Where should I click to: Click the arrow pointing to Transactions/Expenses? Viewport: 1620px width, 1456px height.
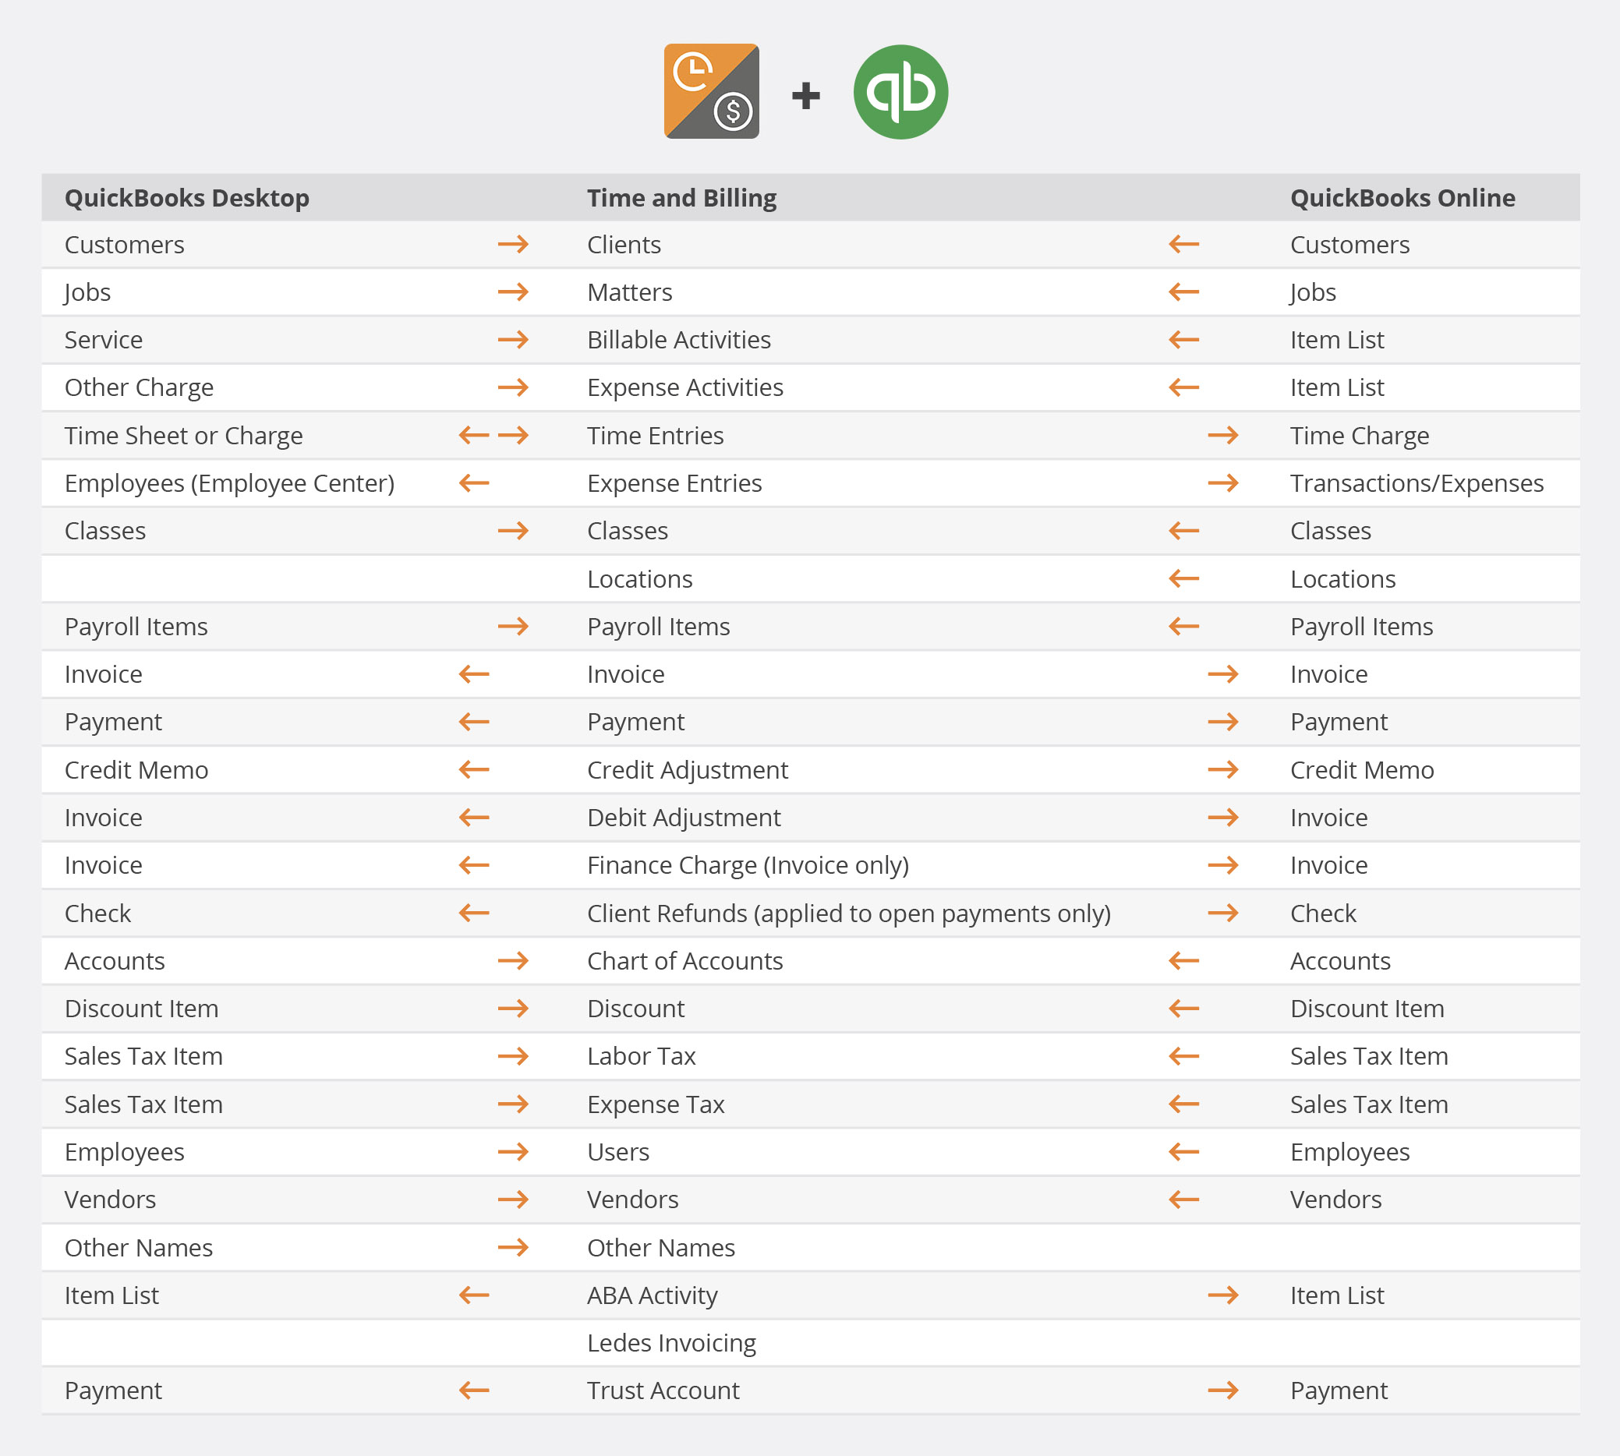tap(1222, 483)
